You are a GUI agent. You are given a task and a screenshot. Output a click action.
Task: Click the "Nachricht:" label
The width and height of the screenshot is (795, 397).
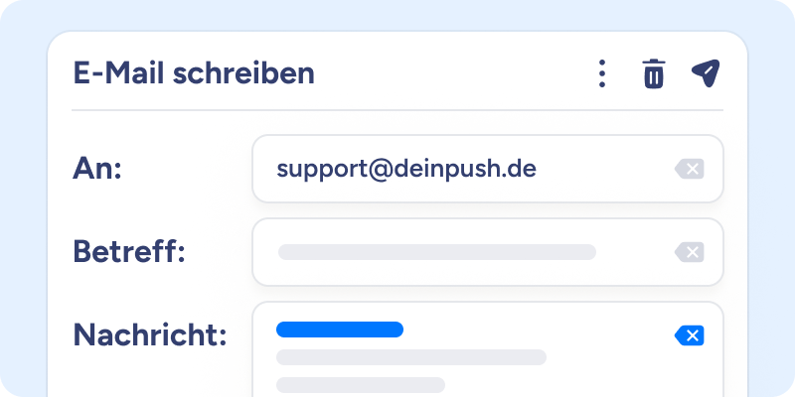point(149,335)
